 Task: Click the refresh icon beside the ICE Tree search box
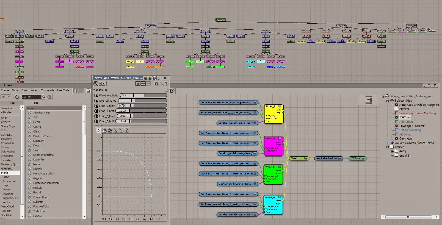tap(17, 97)
